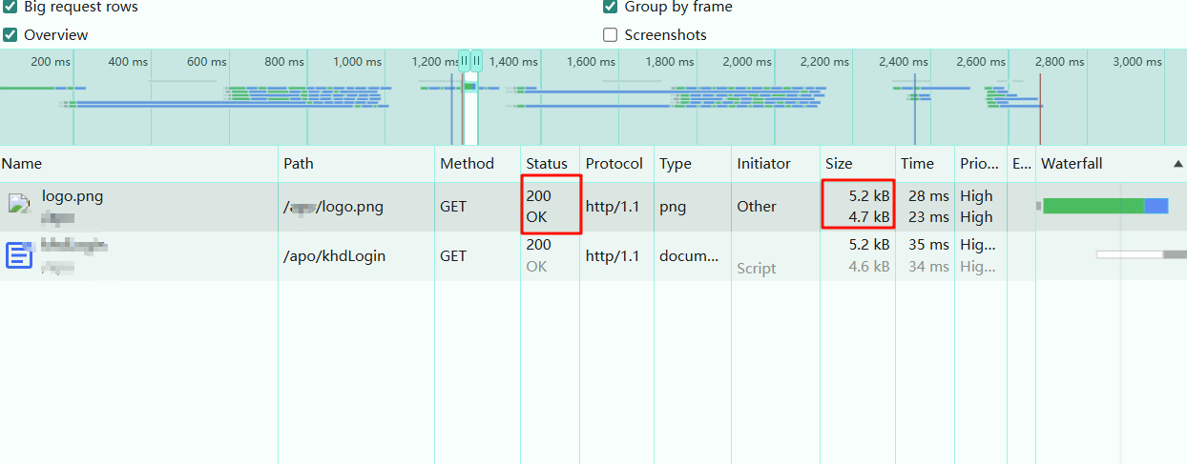Click the Waterfall sort arrow icon
1187x464 pixels.
[x=1177, y=164]
